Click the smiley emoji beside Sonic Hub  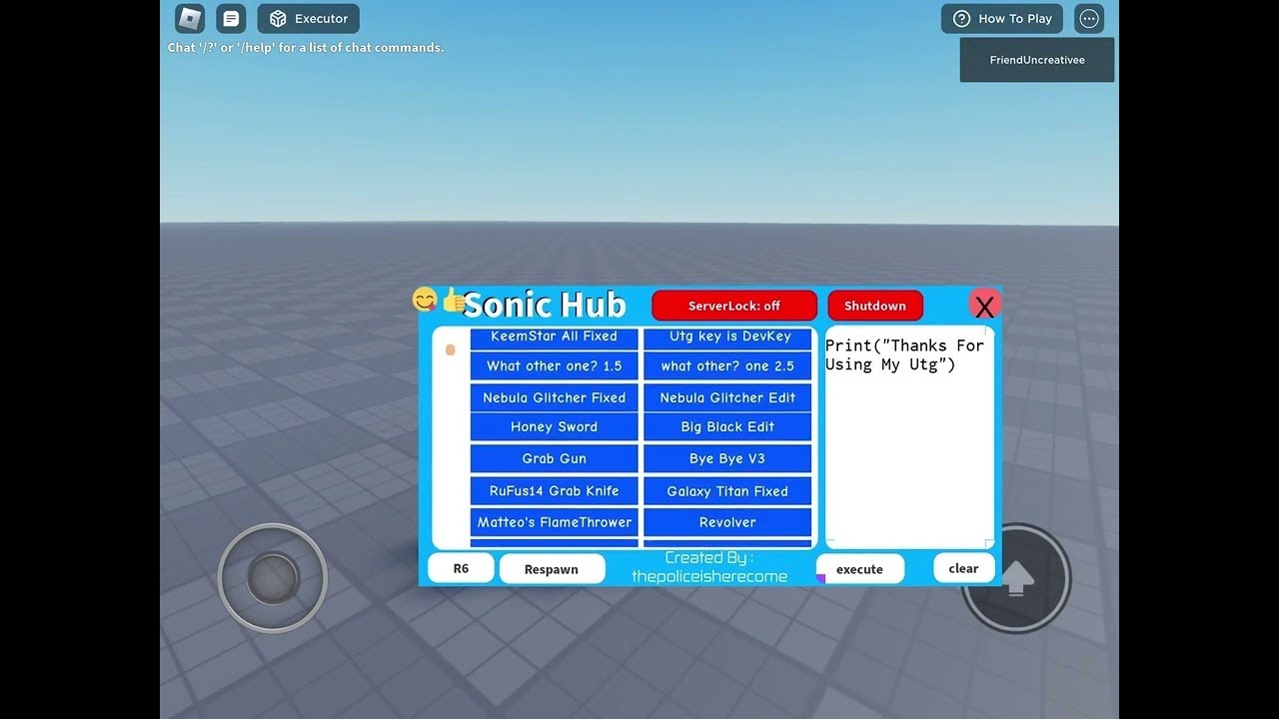tap(425, 300)
